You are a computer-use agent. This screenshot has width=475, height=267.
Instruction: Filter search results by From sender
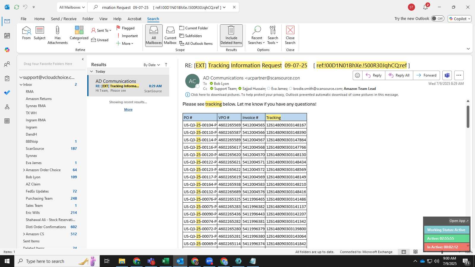[26, 33]
